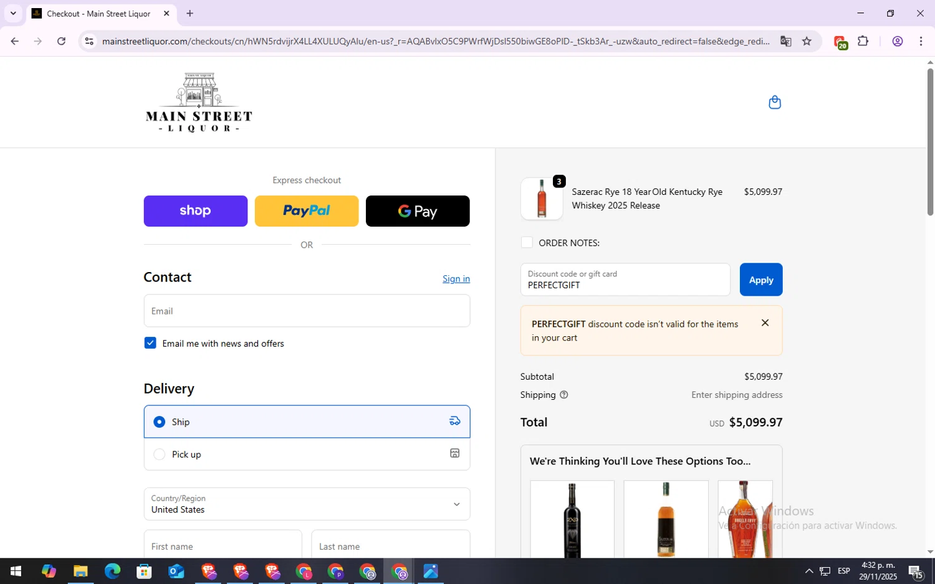Click the browser forward arrow
Screen dimensions: 935x584
(38, 41)
